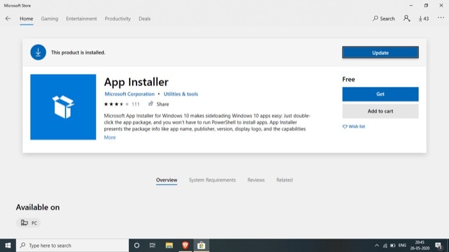Open network status tray icon
This screenshot has height=252, width=449.
click(x=385, y=246)
